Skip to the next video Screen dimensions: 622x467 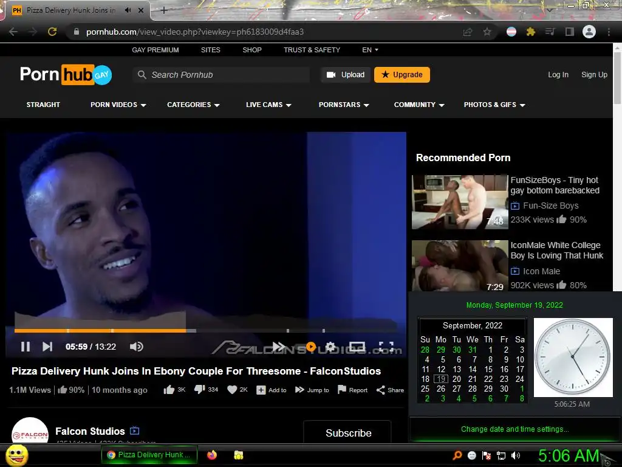(x=47, y=347)
